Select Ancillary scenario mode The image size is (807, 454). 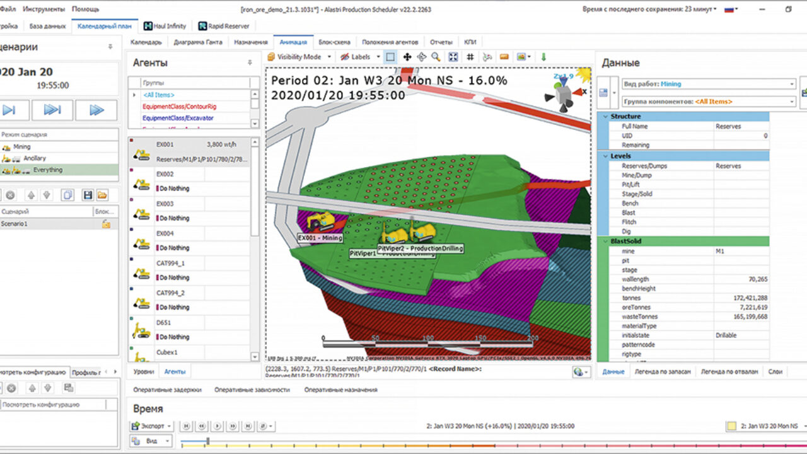pos(34,158)
